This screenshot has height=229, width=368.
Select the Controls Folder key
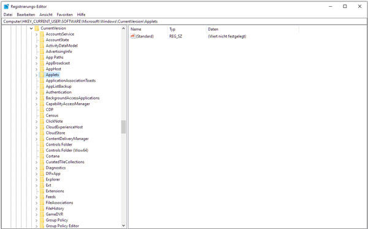point(59,144)
